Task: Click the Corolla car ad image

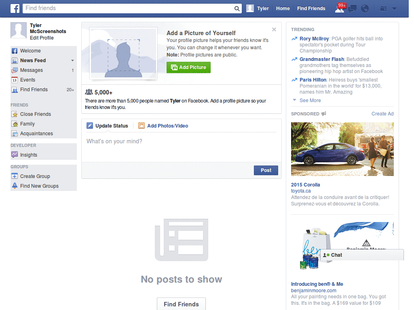Action: tap(342, 149)
